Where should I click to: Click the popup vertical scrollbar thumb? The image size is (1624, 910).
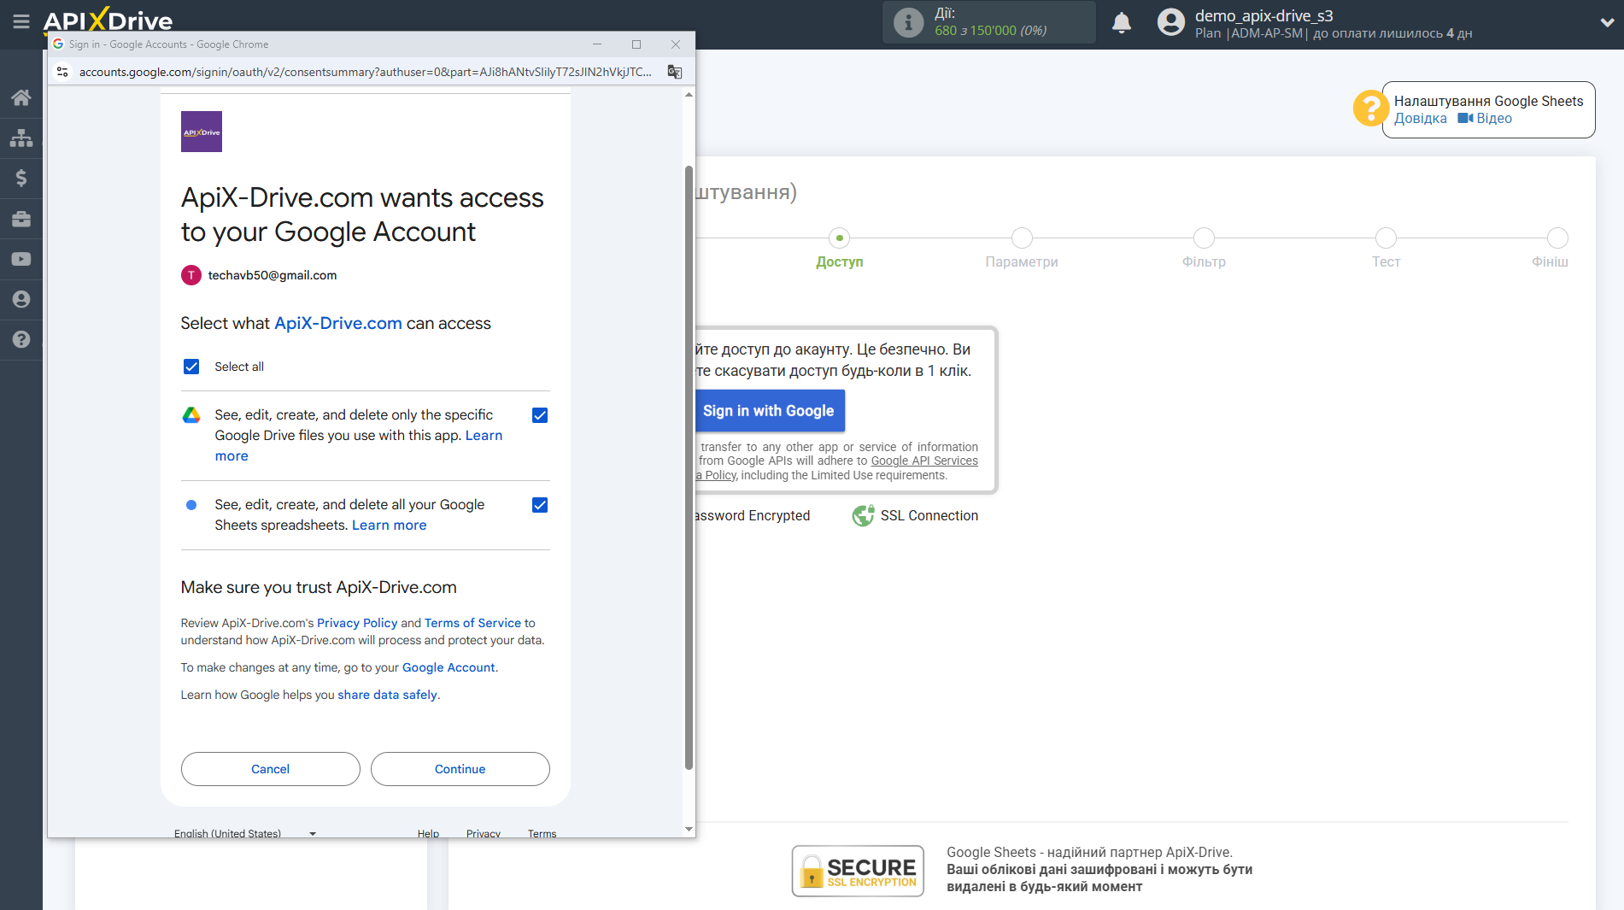689,467
